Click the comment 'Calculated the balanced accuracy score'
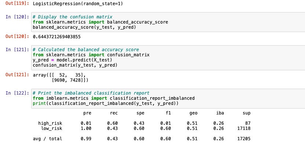This screenshot has height=159, width=305. [86, 50]
